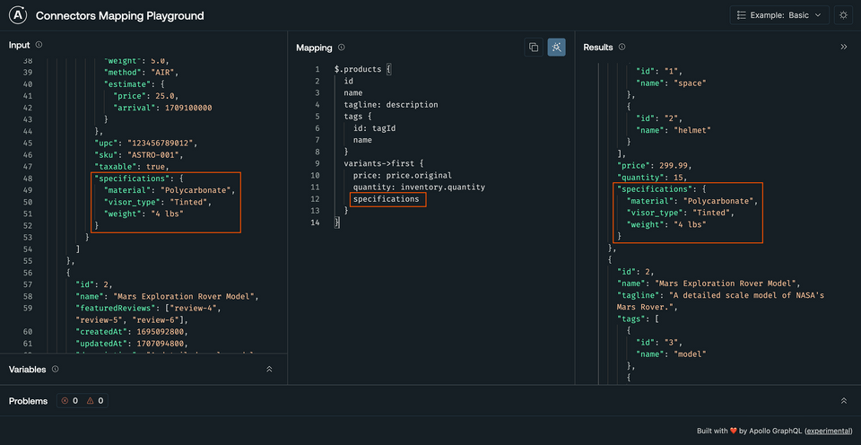This screenshot has height=445, width=861.
Task: Click the warnings count icon in Problems
Action: coord(90,401)
